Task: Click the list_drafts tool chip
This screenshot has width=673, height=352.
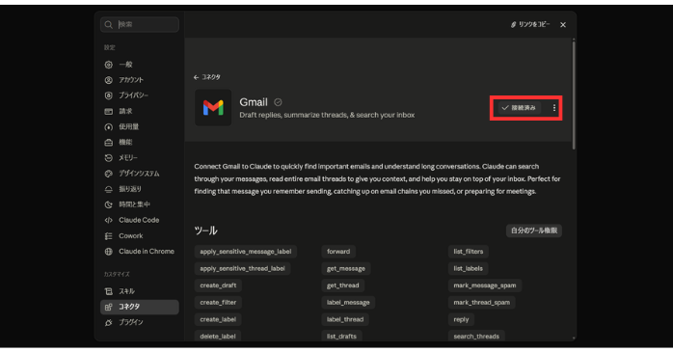Action: [341, 337]
